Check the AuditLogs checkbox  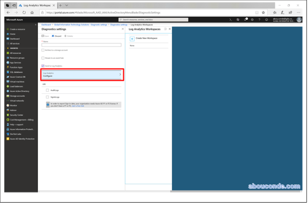pos(47,90)
